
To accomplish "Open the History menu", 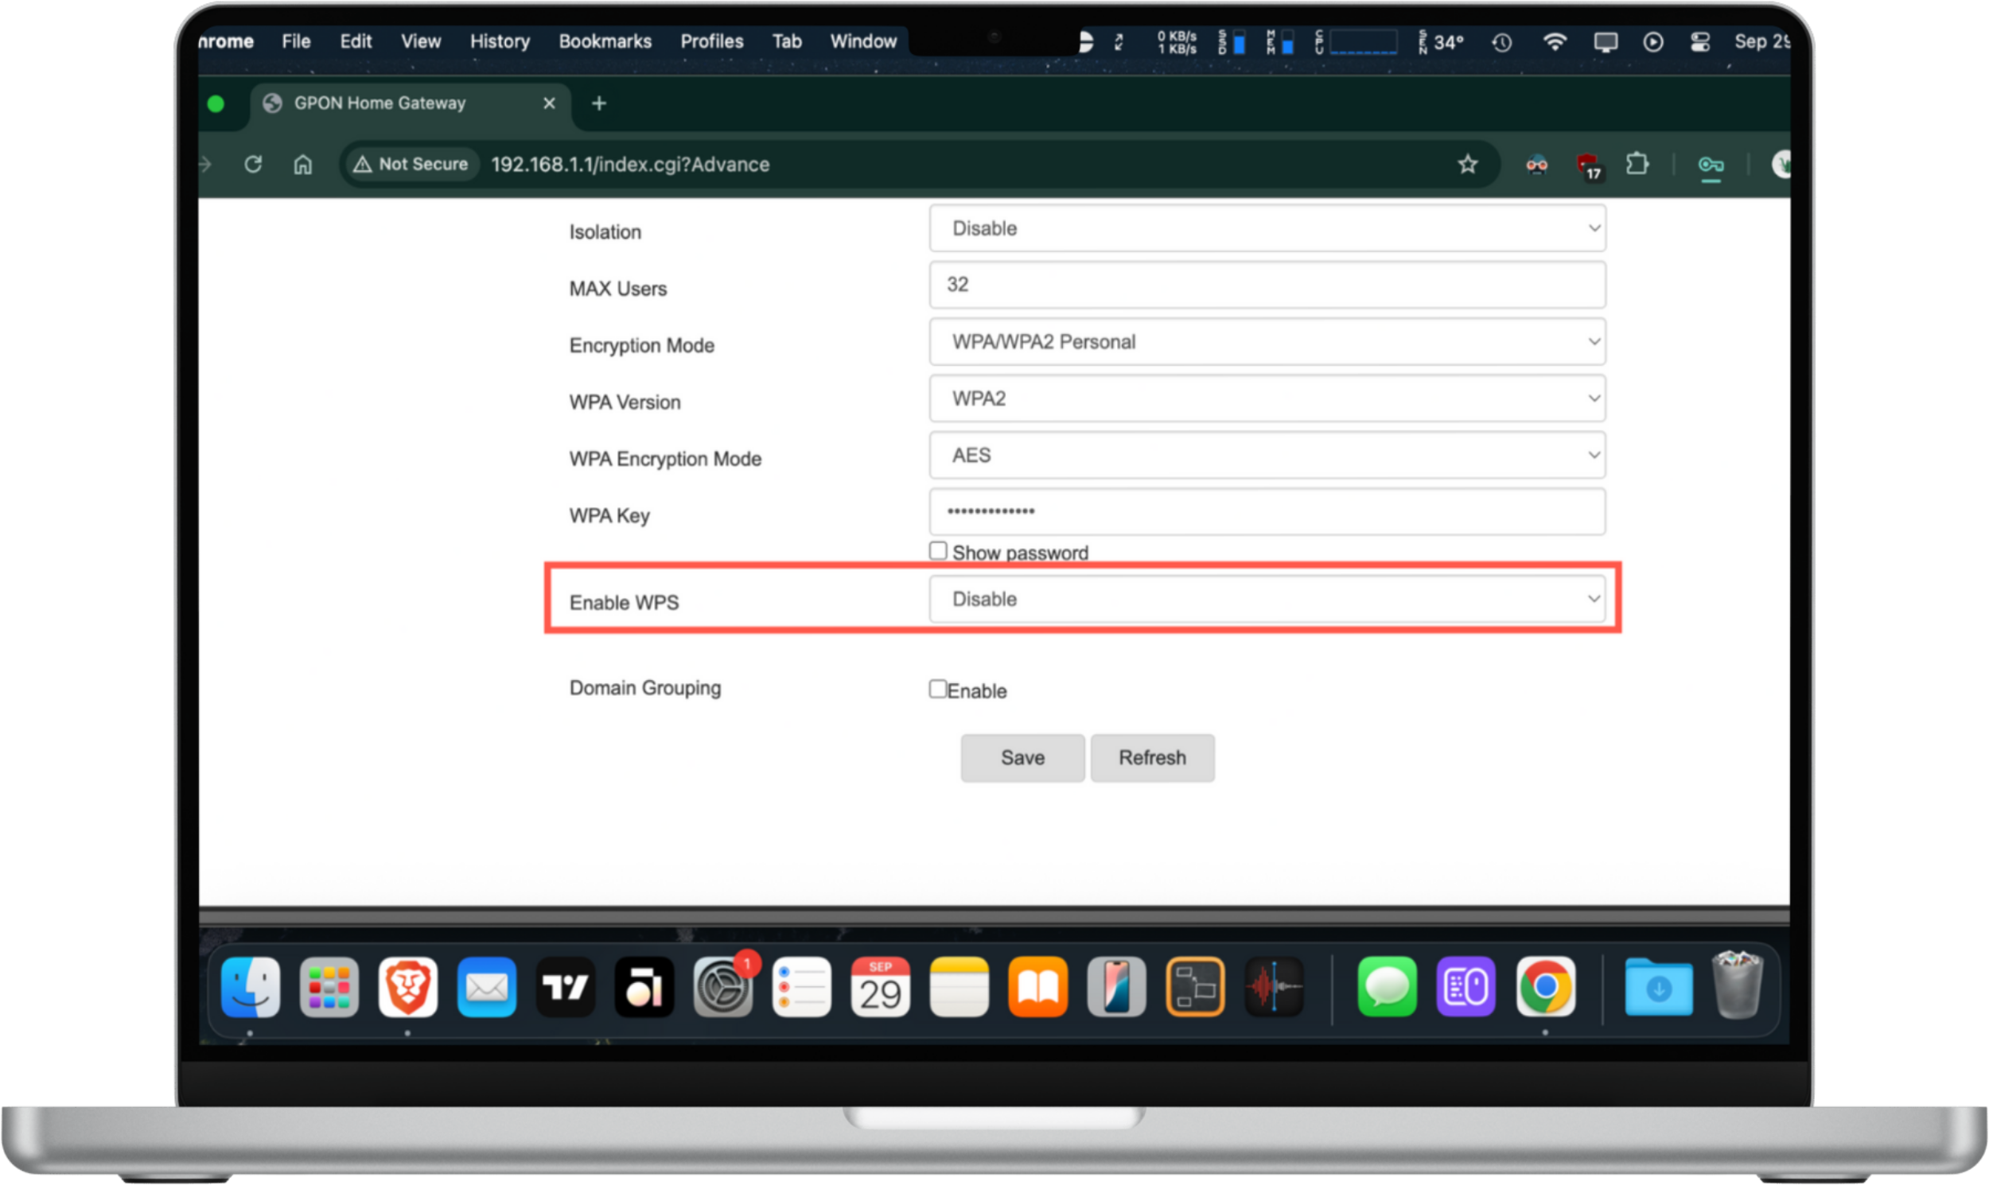I will point(500,41).
